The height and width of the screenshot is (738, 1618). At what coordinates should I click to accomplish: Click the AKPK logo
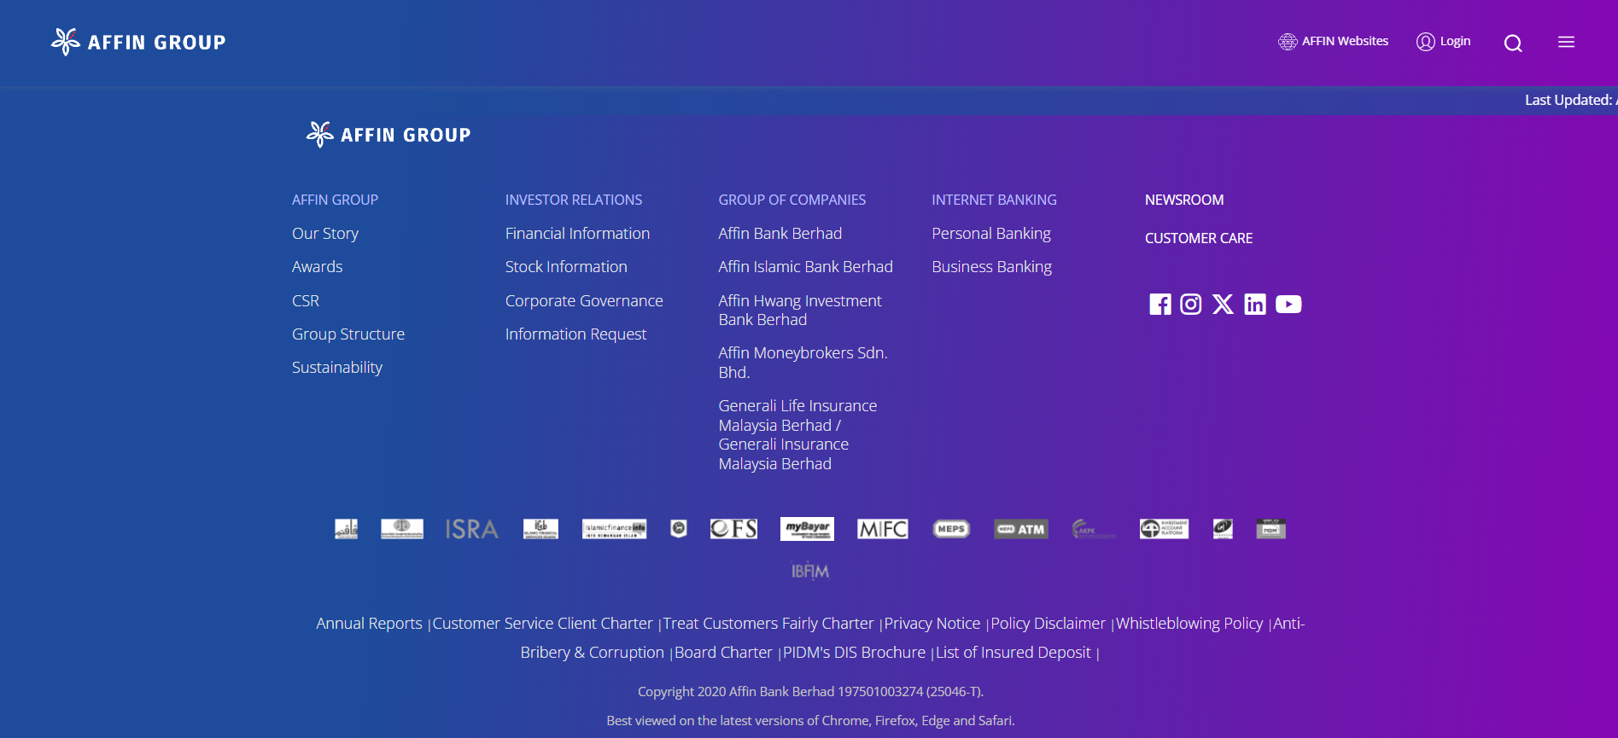point(1094,529)
